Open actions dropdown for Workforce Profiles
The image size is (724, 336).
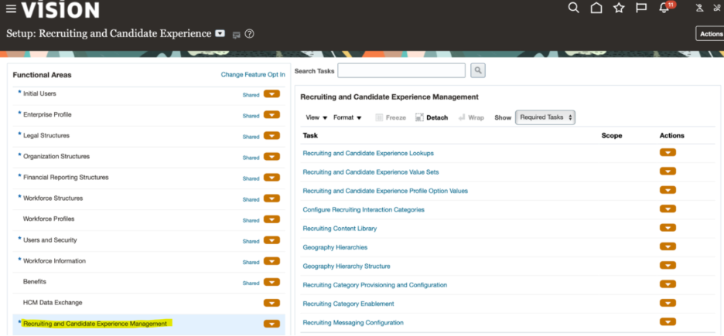(x=271, y=219)
